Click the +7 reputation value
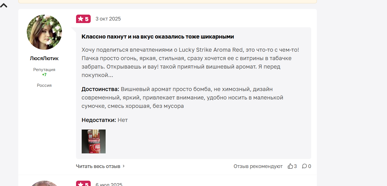Screen dimensions: 387x186 (x=44, y=75)
